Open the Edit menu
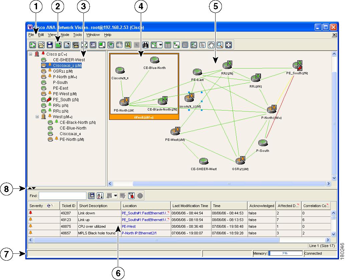345x280 pixels. click(41, 35)
